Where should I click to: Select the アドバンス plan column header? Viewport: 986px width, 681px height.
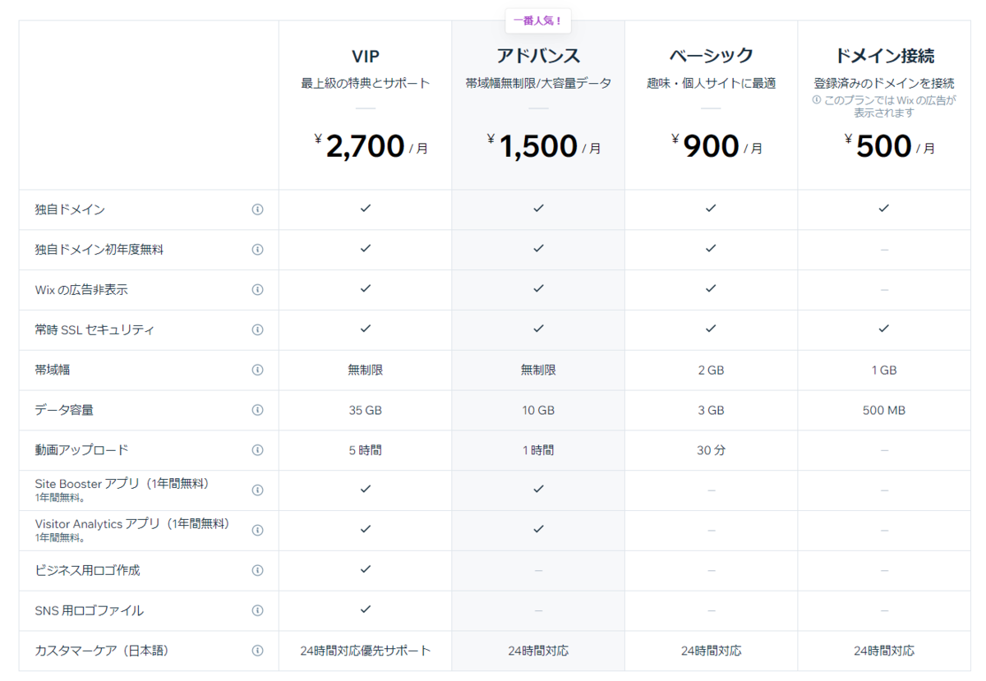click(x=537, y=56)
